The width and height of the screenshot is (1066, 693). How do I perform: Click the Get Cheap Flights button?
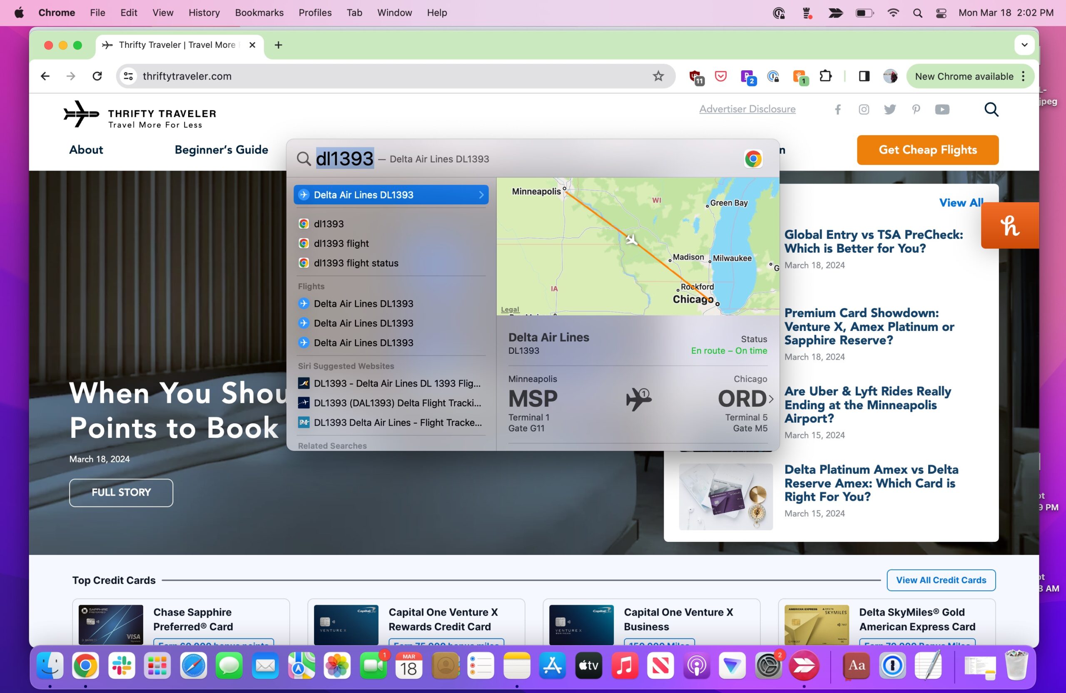click(x=927, y=150)
